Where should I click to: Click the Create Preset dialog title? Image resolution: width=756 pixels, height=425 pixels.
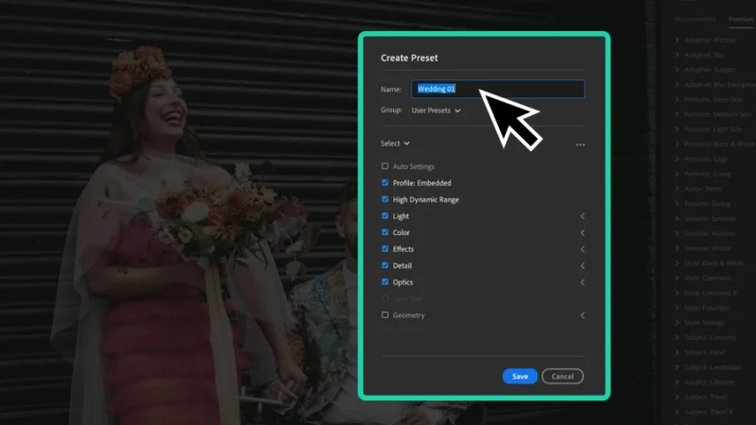[409, 58]
